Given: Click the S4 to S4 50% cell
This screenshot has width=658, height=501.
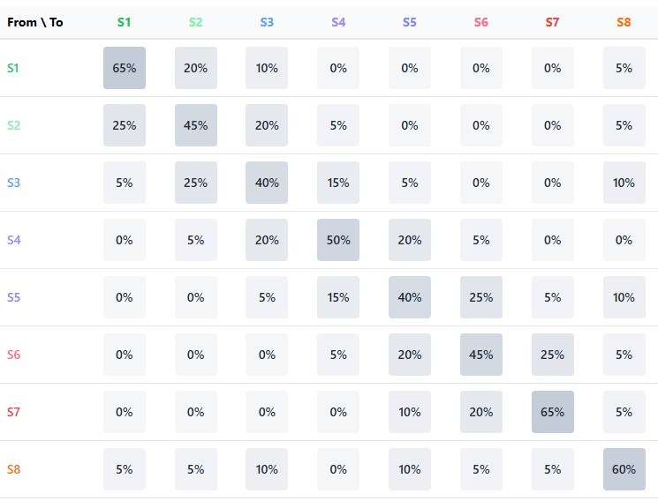Looking at the screenshot, I should 338,240.
